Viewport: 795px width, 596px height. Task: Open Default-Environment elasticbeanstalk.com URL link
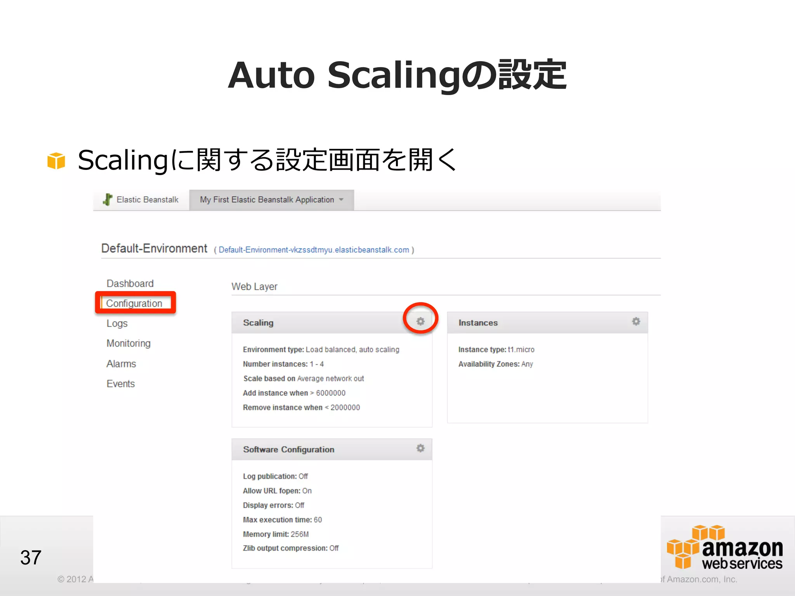click(x=314, y=250)
